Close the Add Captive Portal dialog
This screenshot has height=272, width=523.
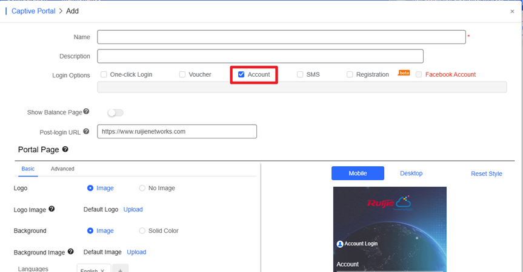[x=512, y=11]
